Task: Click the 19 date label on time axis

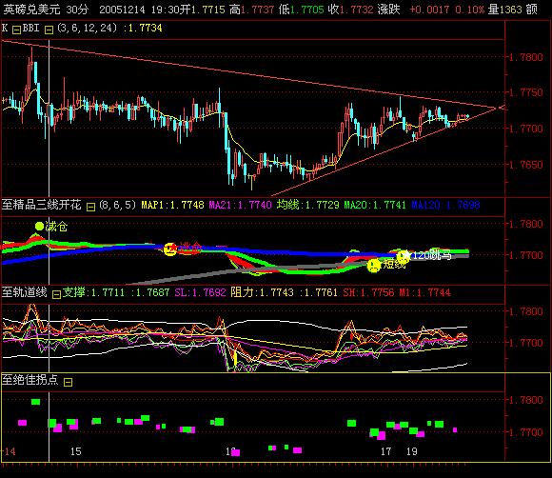Action: [412, 451]
